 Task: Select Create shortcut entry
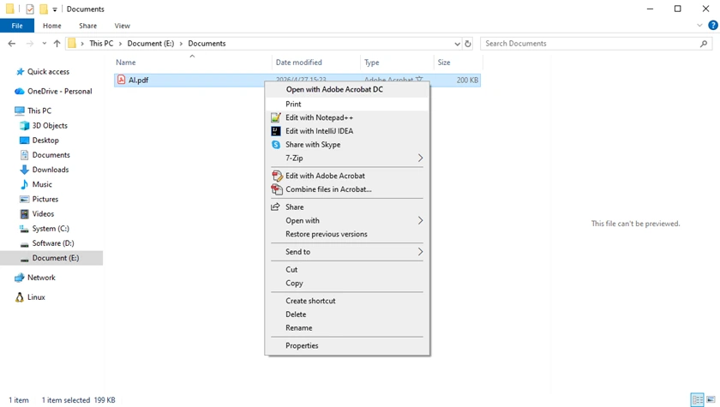[347, 301]
